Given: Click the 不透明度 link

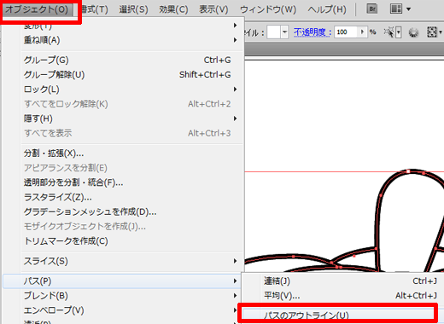Looking at the screenshot, I should pos(313,32).
